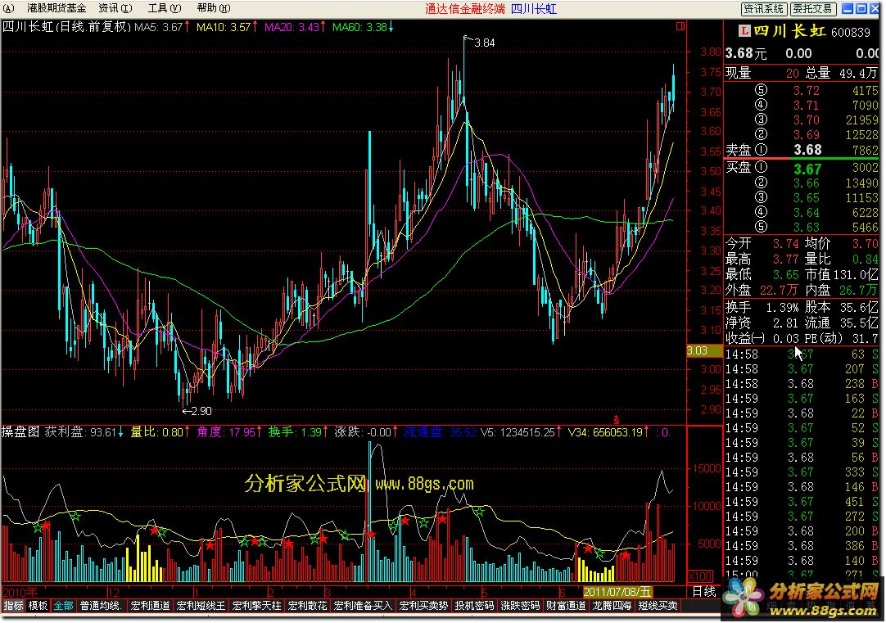
Task: Click the 今开 3.74 value
Action: coord(786,243)
